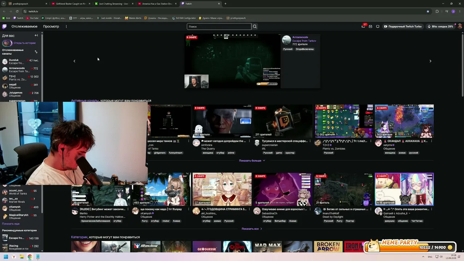Viewport: 464px width, 261px height.
Task: Open featured Arrowwoods stream player
Action: click(x=232, y=61)
